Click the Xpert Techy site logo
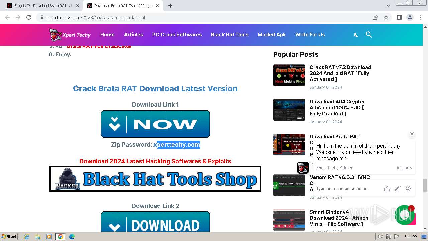 point(70,35)
